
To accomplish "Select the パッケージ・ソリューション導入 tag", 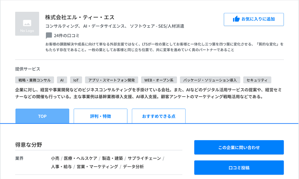I will [x=210, y=80].
